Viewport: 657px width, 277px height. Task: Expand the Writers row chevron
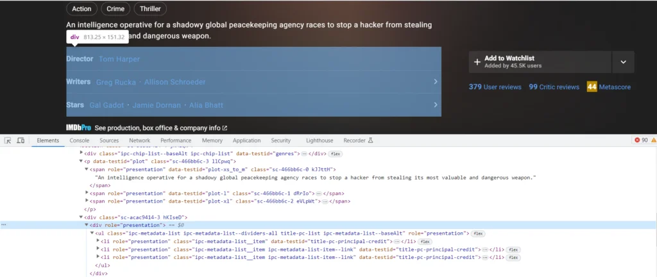coord(436,81)
